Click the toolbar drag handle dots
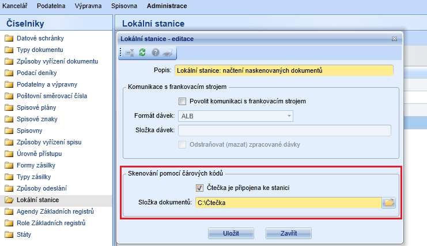This screenshot has width=427, height=246. [x=120, y=52]
